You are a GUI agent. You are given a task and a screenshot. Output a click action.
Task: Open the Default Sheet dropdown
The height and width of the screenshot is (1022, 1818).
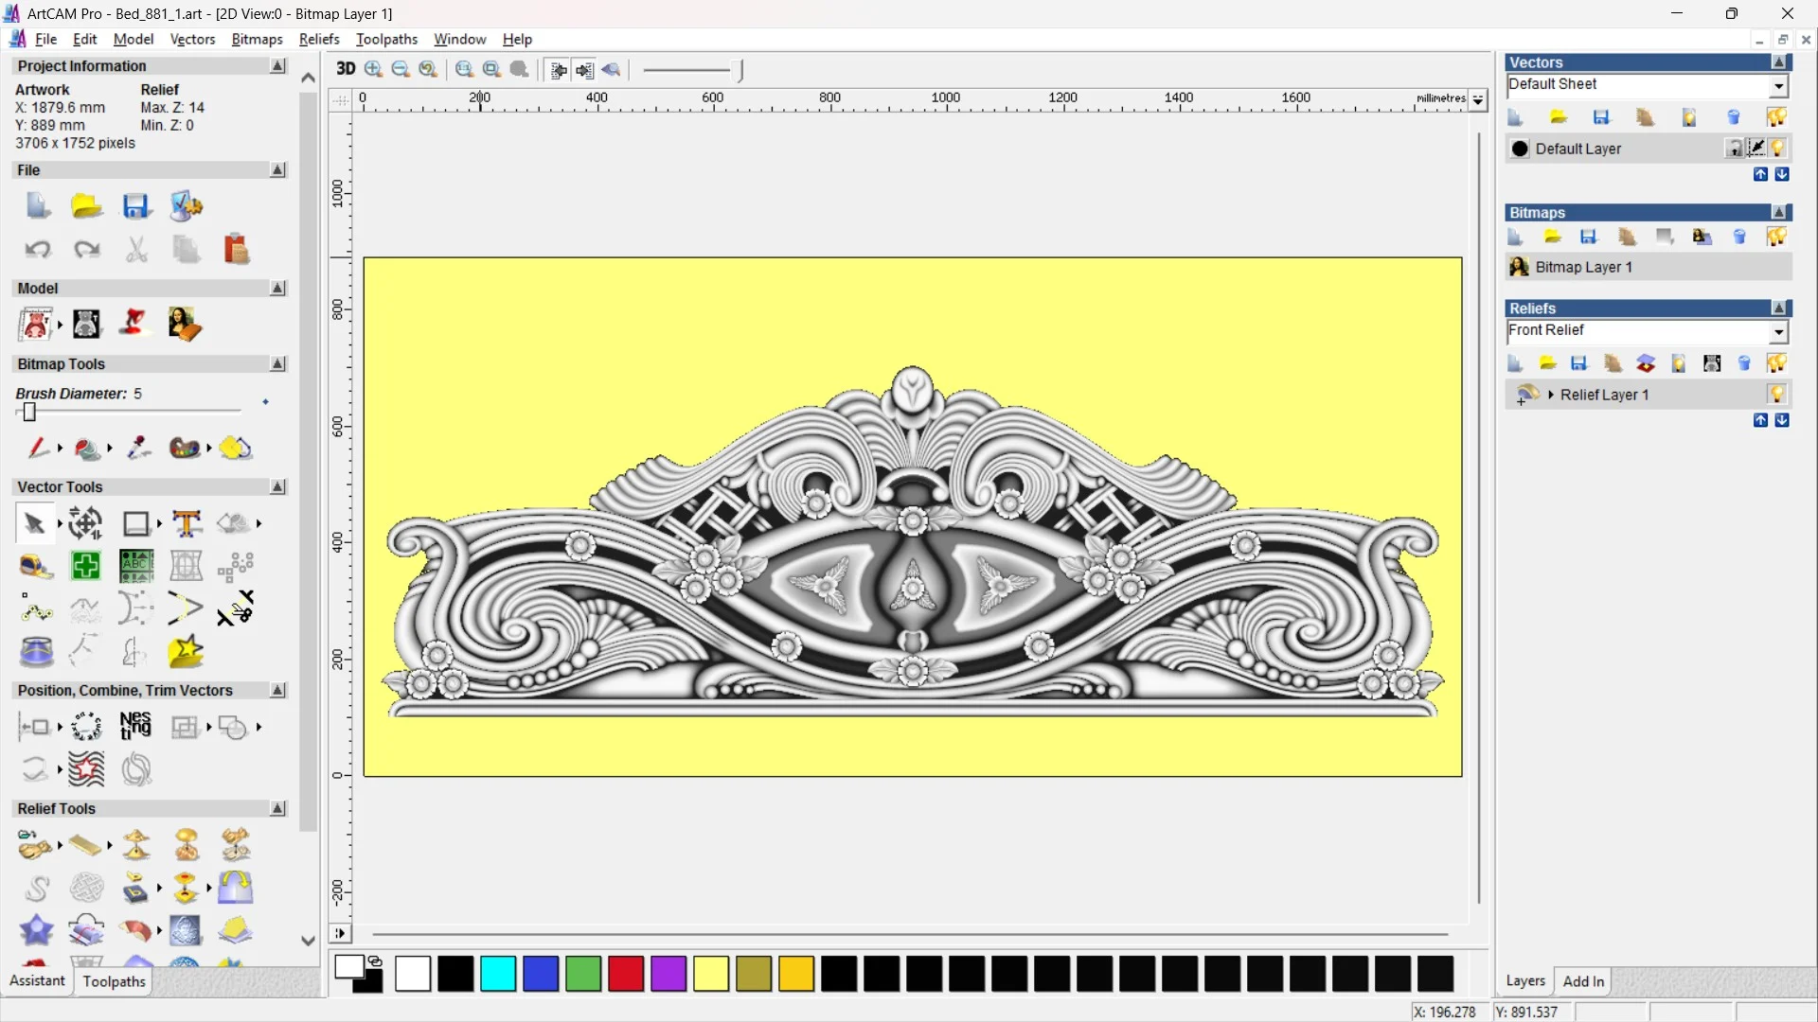(1778, 86)
